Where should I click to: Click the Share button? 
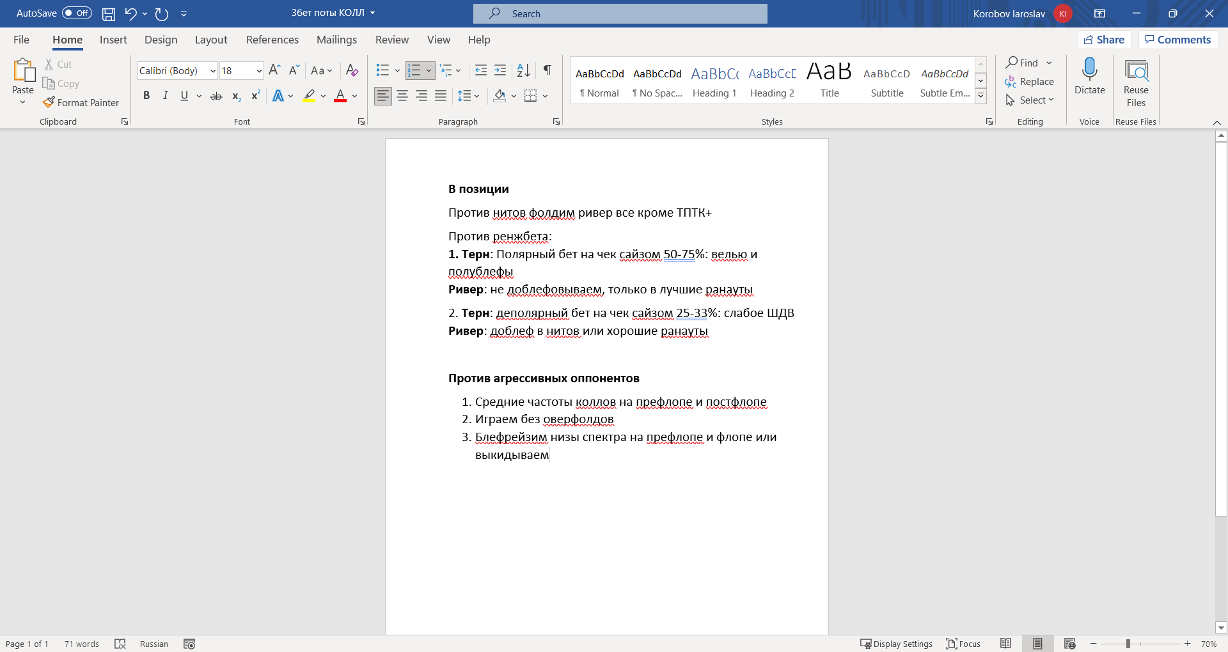[x=1105, y=40]
